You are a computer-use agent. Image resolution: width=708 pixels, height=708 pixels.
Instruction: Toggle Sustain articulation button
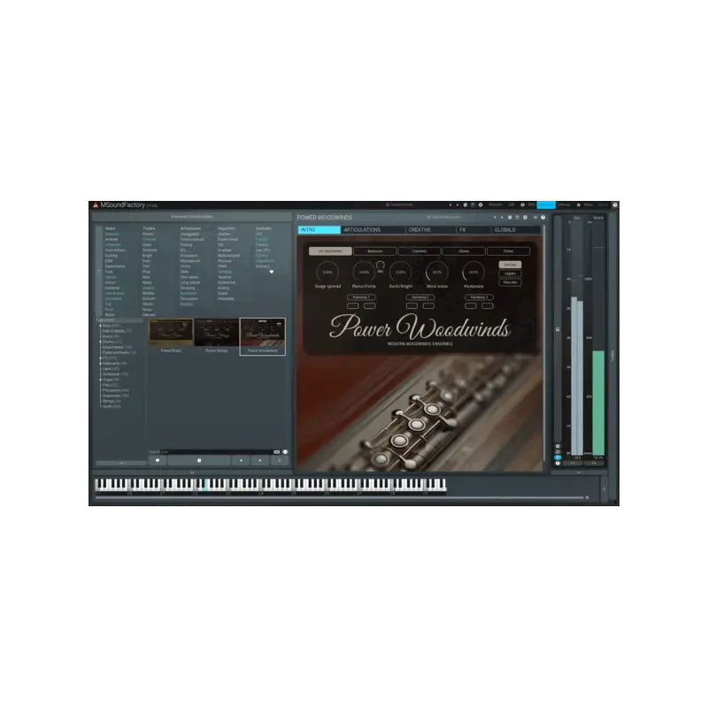pos(511,265)
